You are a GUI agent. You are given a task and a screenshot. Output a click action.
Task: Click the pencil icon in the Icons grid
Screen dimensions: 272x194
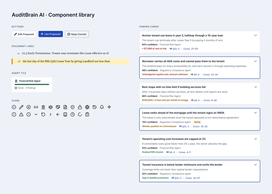click(21, 107)
